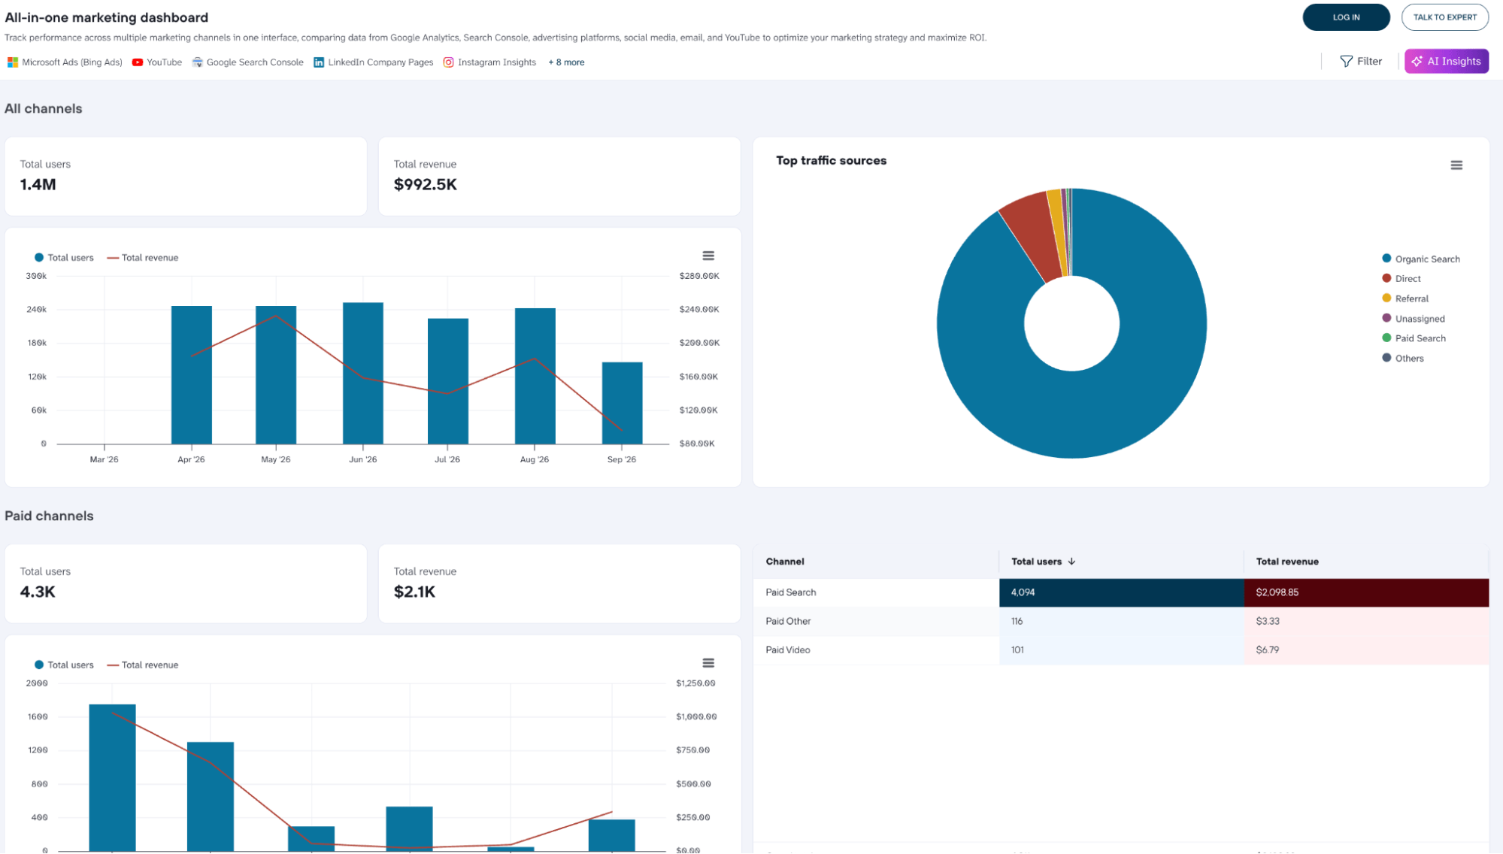Click the LinkedIn Company Pages icon
Viewport: 1503px width, 854px height.
[x=319, y=62]
